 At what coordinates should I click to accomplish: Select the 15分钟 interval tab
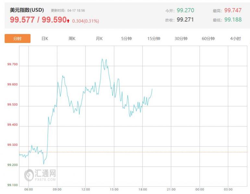[x=154, y=38]
